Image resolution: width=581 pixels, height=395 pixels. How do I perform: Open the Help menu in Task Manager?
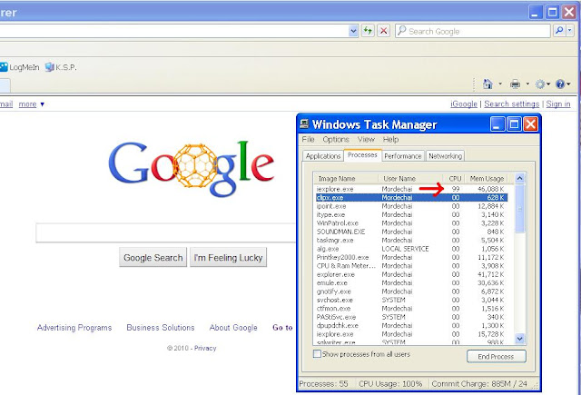pyautogui.click(x=390, y=139)
